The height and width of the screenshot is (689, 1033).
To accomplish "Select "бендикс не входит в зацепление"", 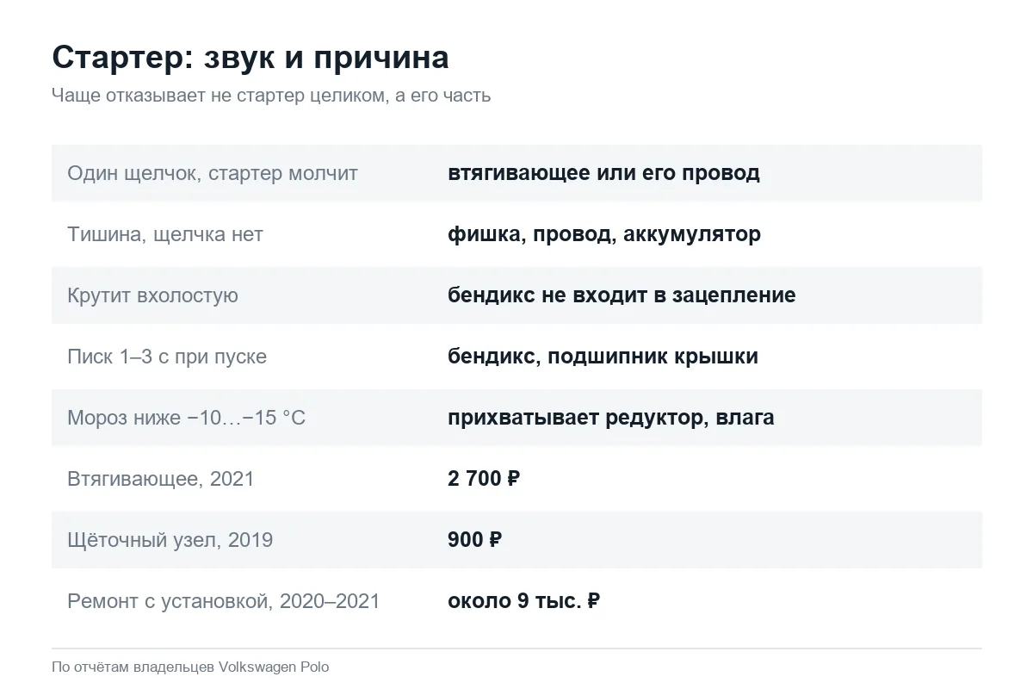I will point(622,295).
